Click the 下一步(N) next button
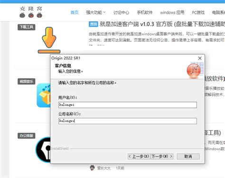225x178 pixels. pyautogui.click(x=162, y=157)
